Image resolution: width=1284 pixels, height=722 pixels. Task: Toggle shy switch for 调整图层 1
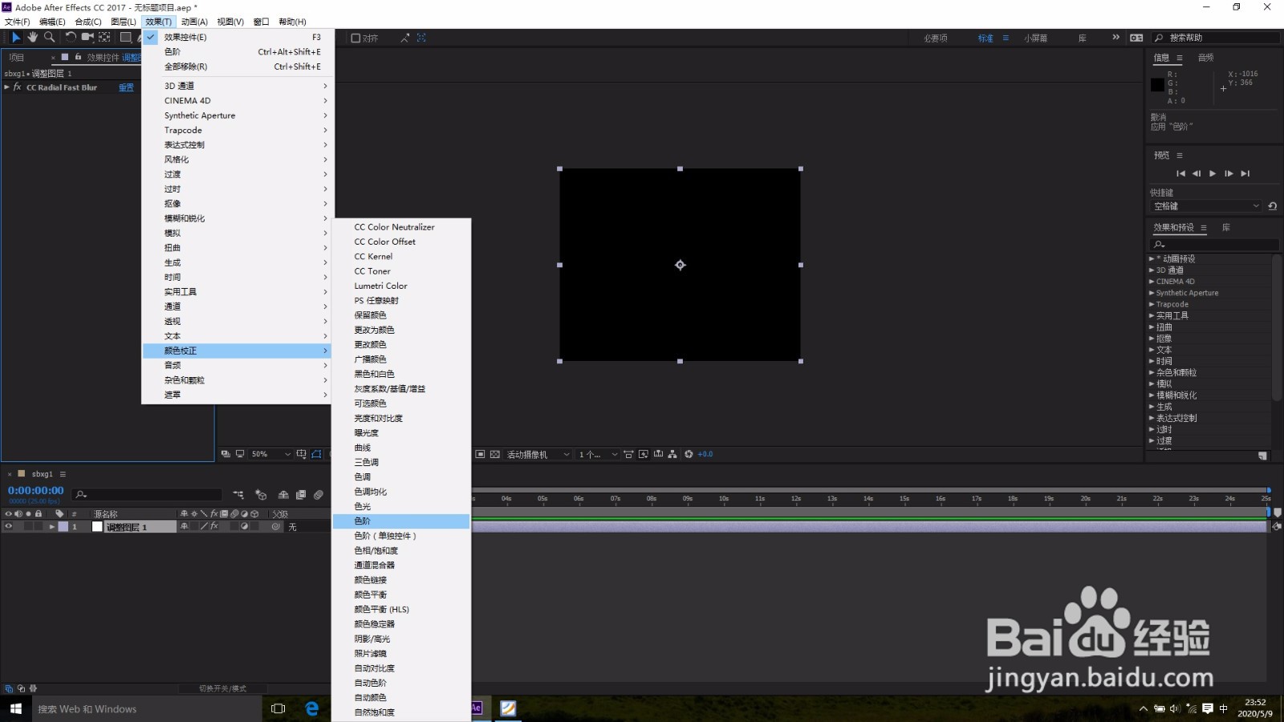click(185, 526)
